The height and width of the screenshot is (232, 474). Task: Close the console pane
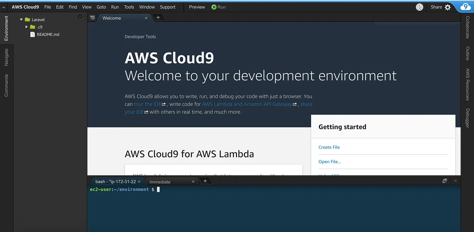coord(455,181)
